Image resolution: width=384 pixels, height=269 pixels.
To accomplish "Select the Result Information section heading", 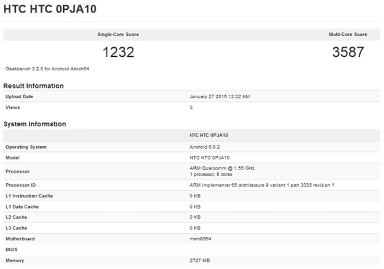I will pyautogui.click(x=33, y=86).
